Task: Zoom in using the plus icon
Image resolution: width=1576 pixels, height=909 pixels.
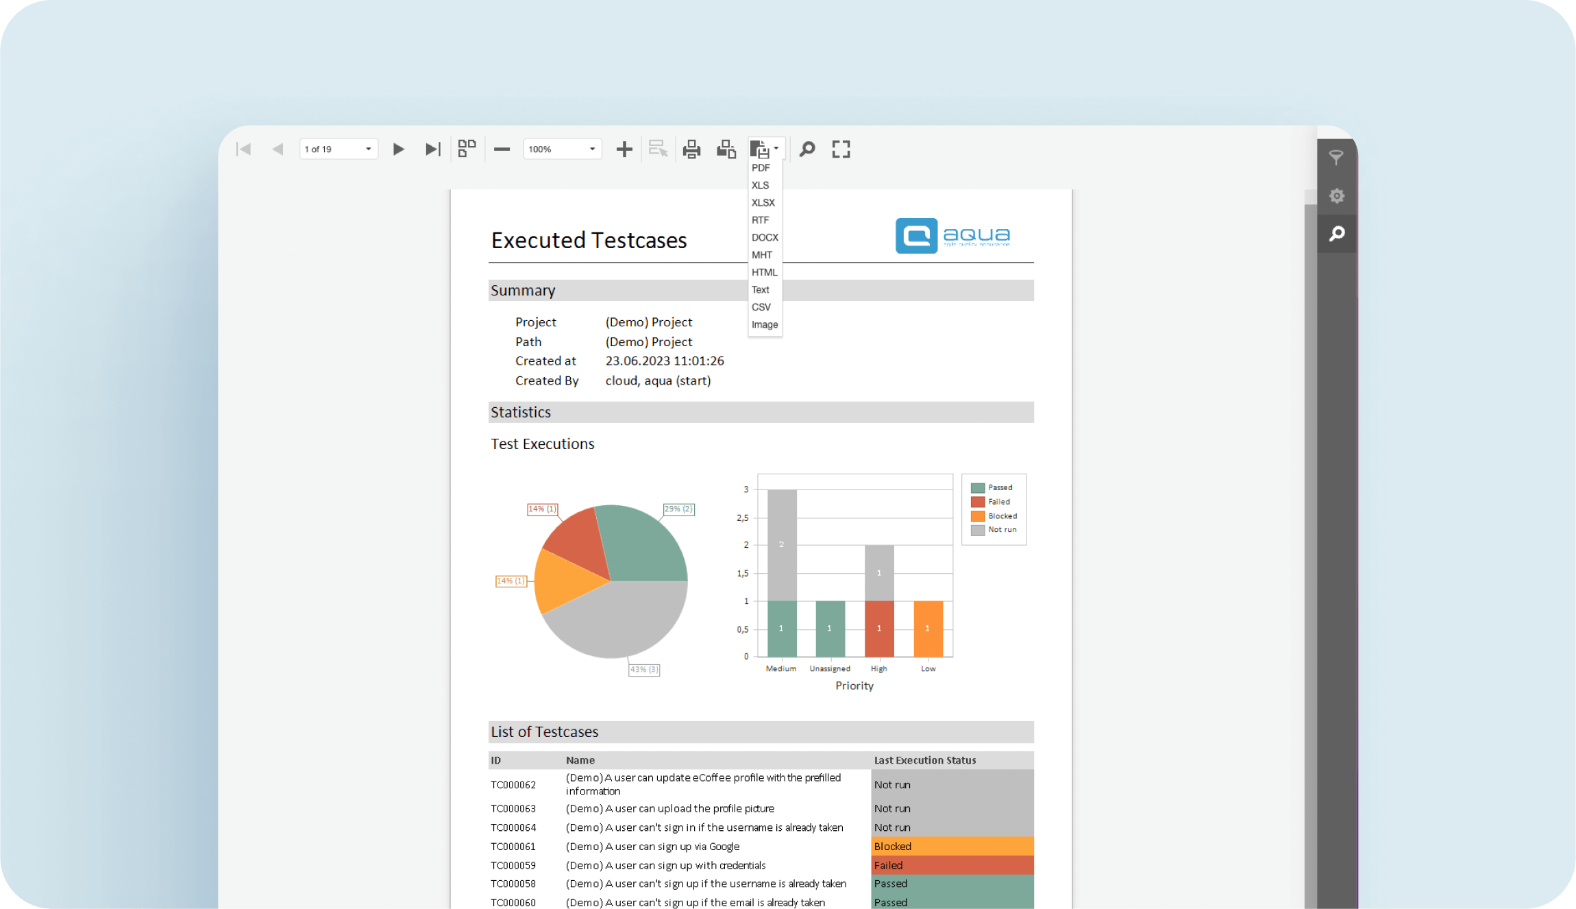Action: click(624, 149)
